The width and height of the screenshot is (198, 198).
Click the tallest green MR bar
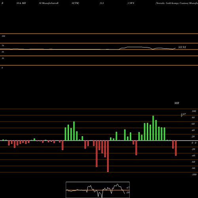click(x=153, y=128)
